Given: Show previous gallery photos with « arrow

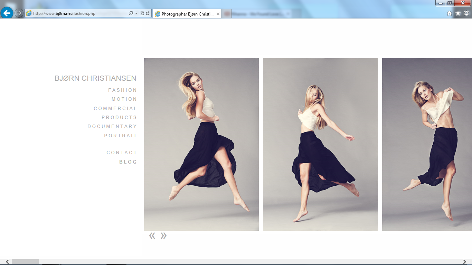Looking at the screenshot, I should click(x=152, y=236).
